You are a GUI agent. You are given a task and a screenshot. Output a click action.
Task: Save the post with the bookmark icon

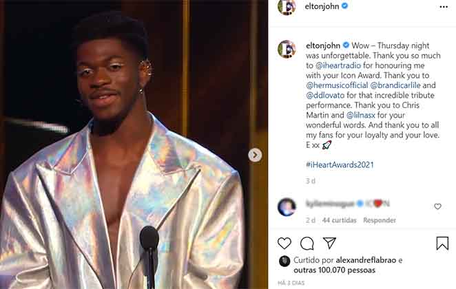pyautogui.click(x=442, y=243)
